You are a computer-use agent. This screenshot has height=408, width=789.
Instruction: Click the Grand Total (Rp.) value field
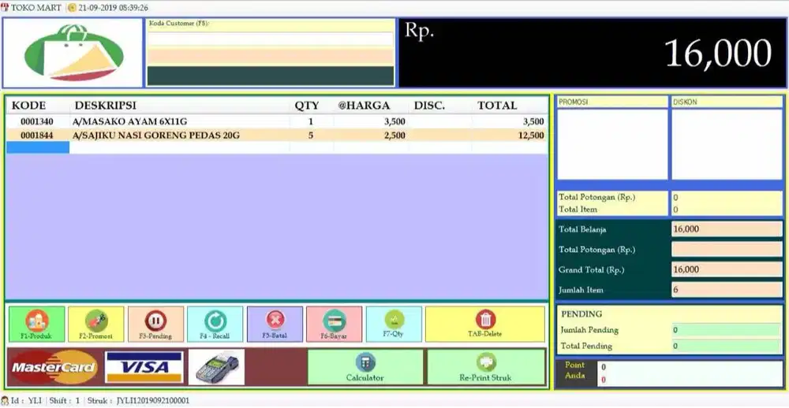click(727, 269)
